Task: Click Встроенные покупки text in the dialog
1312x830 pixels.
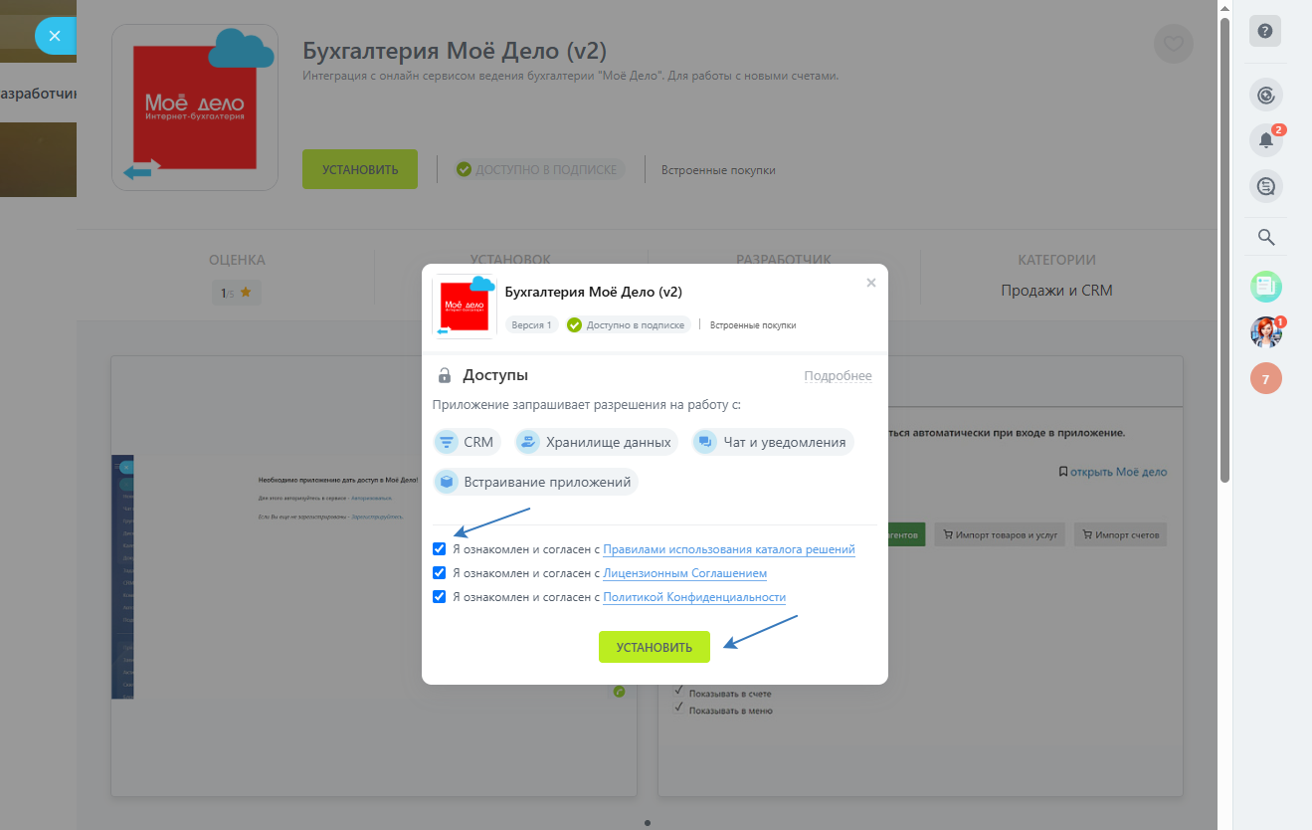Action: click(x=753, y=325)
